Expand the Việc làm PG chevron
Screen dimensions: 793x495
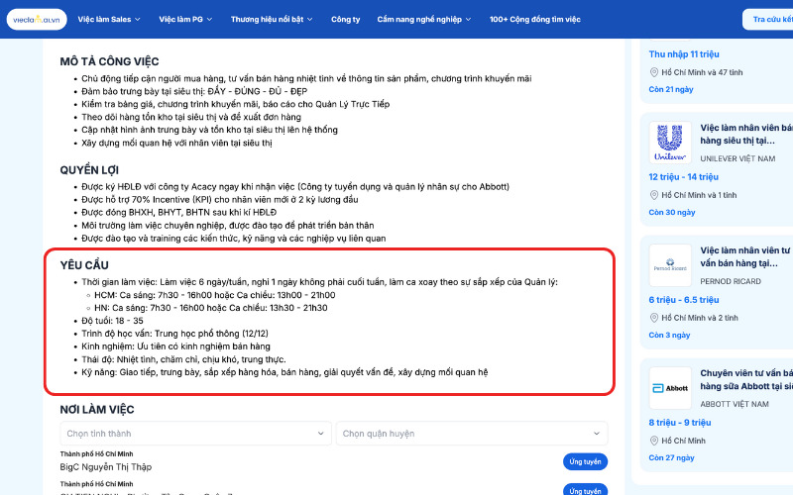point(209,20)
